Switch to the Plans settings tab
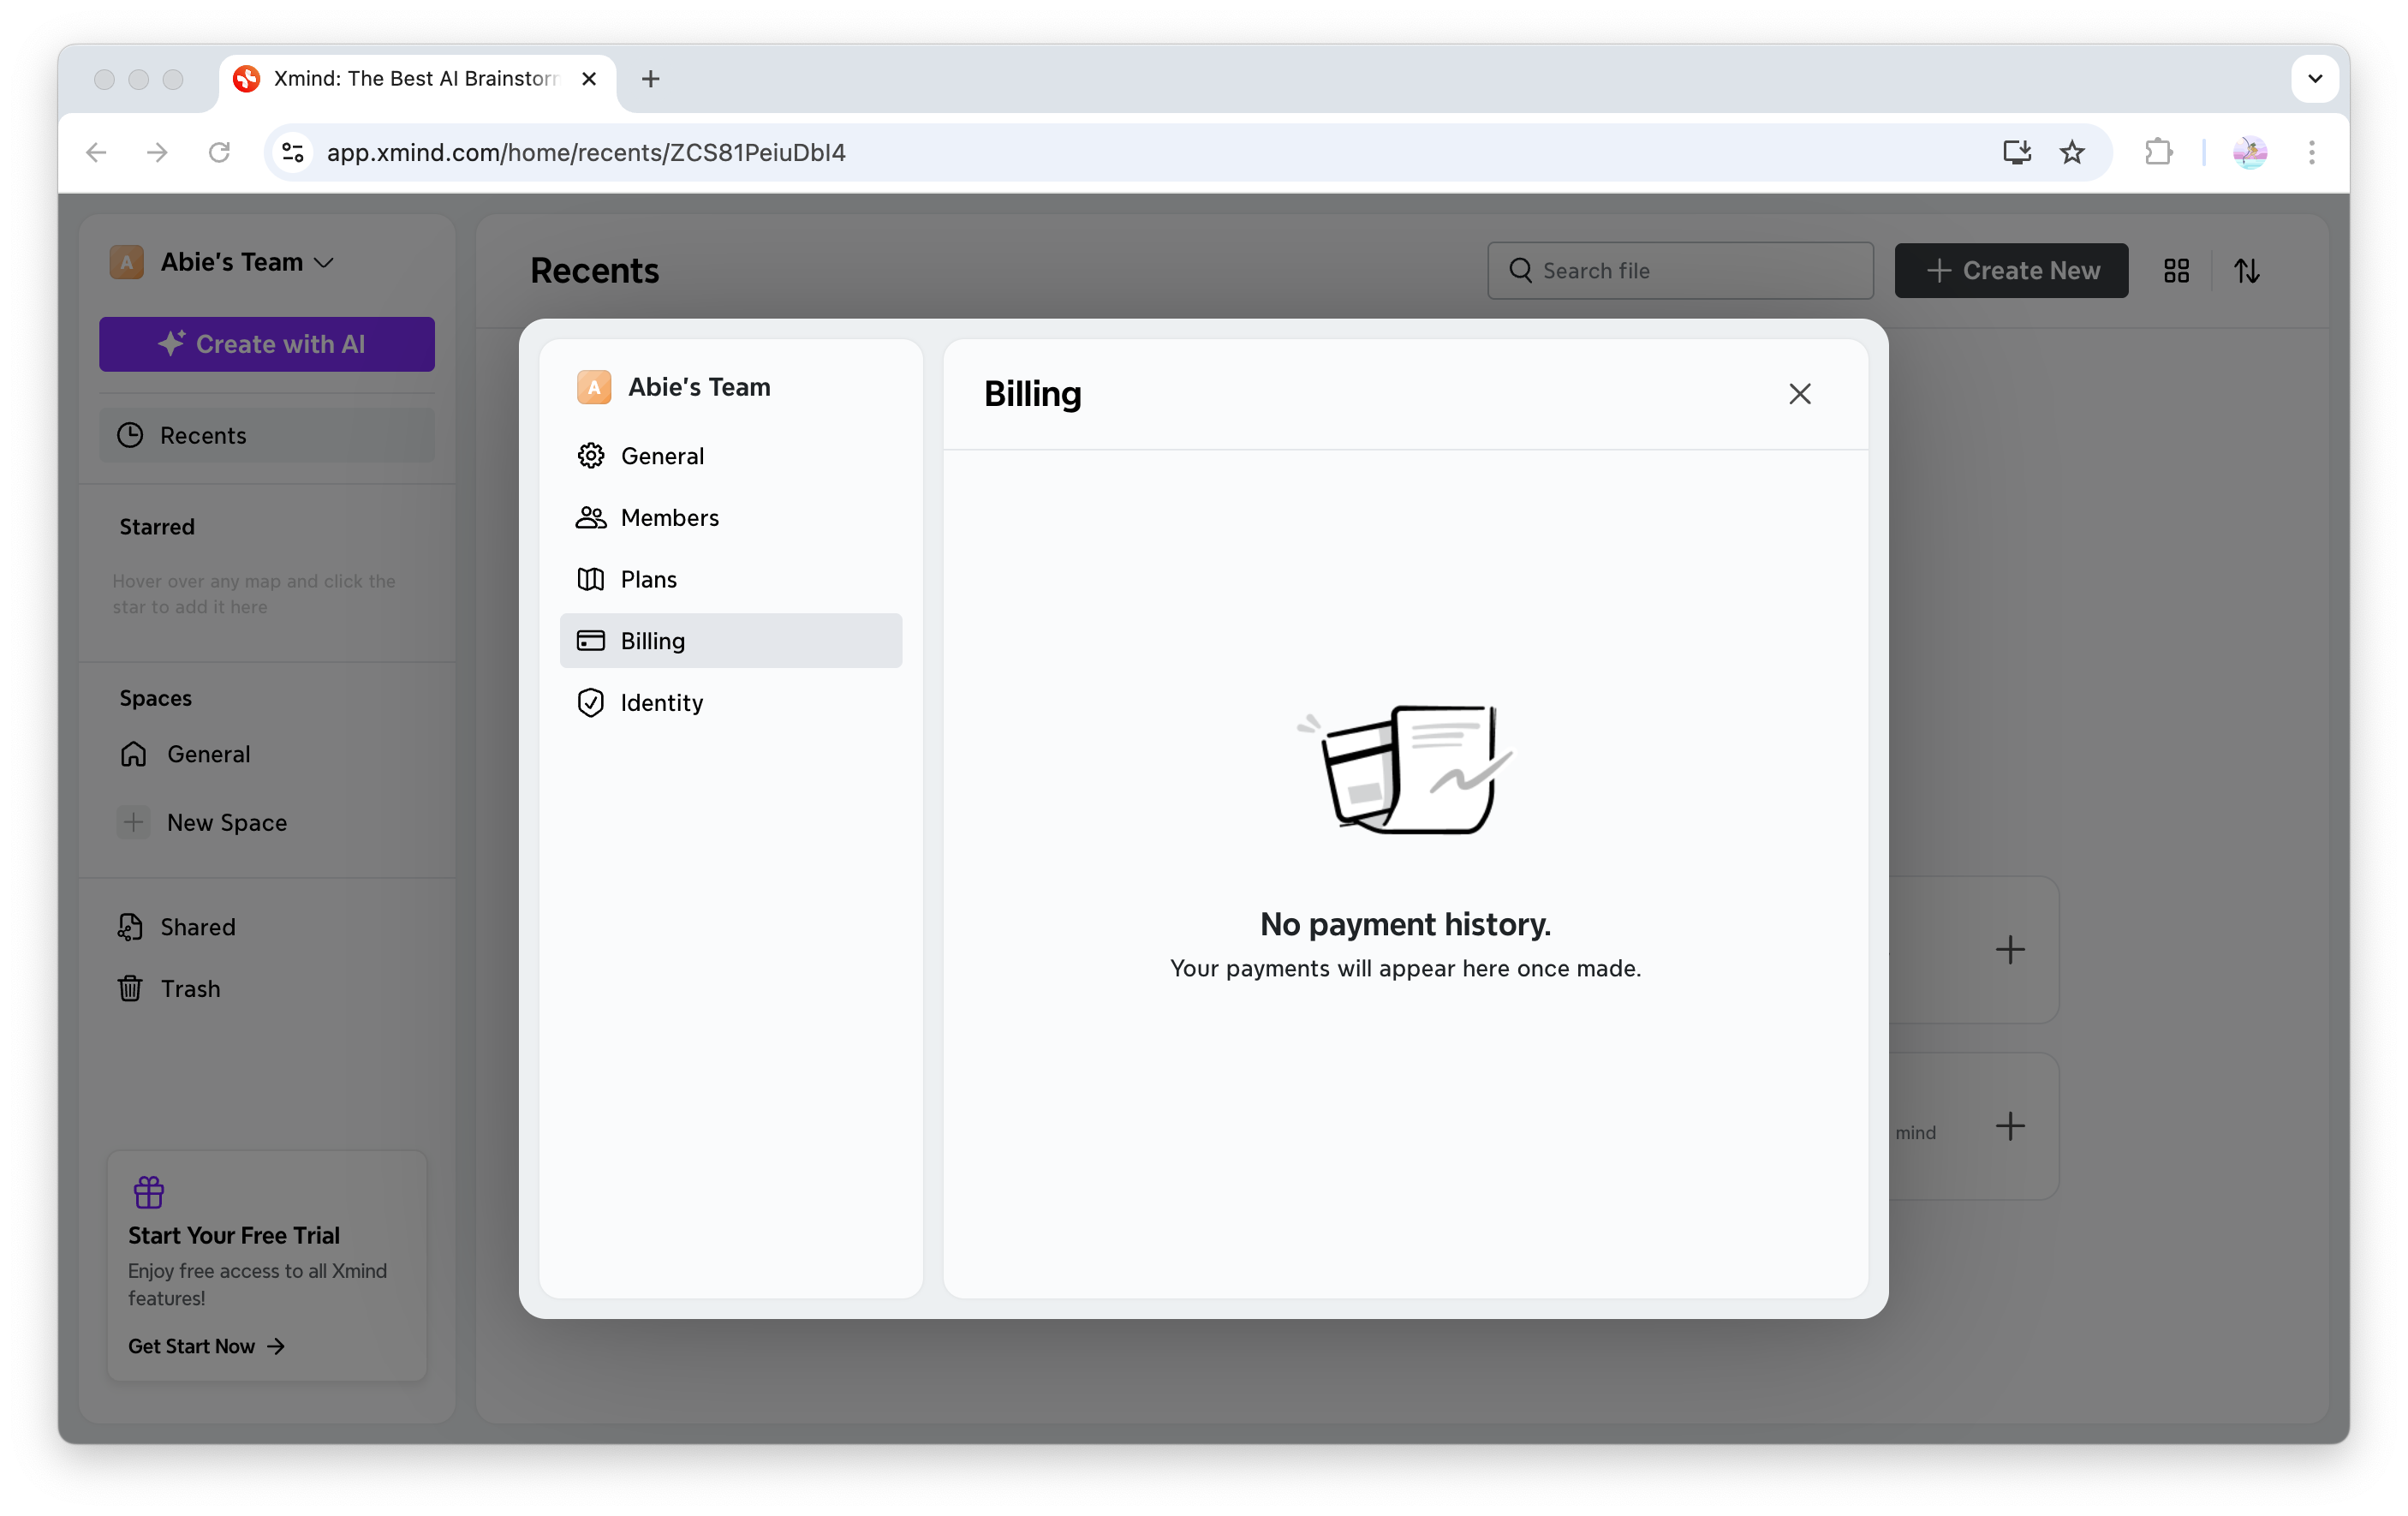 click(730, 579)
